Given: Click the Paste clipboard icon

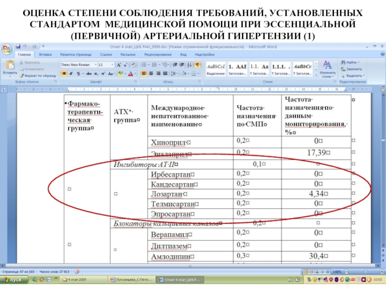Looking at the screenshot, I should point(10,65).
